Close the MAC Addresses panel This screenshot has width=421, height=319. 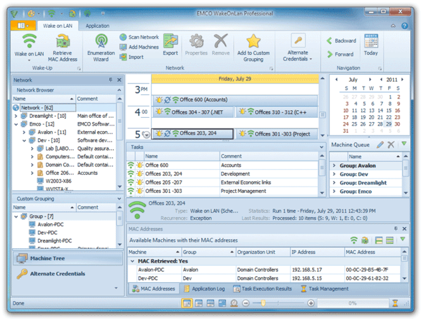coord(405,228)
